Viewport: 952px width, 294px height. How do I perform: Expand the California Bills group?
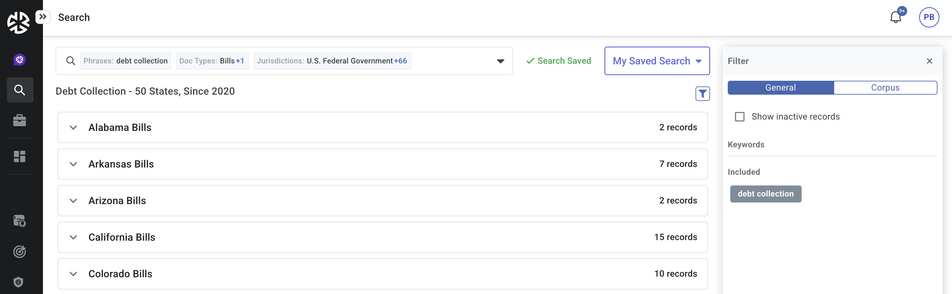point(74,237)
